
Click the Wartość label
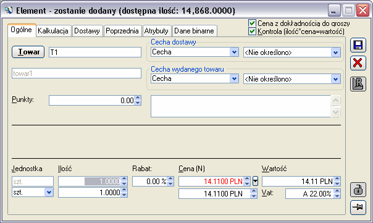pyautogui.click(x=274, y=169)
